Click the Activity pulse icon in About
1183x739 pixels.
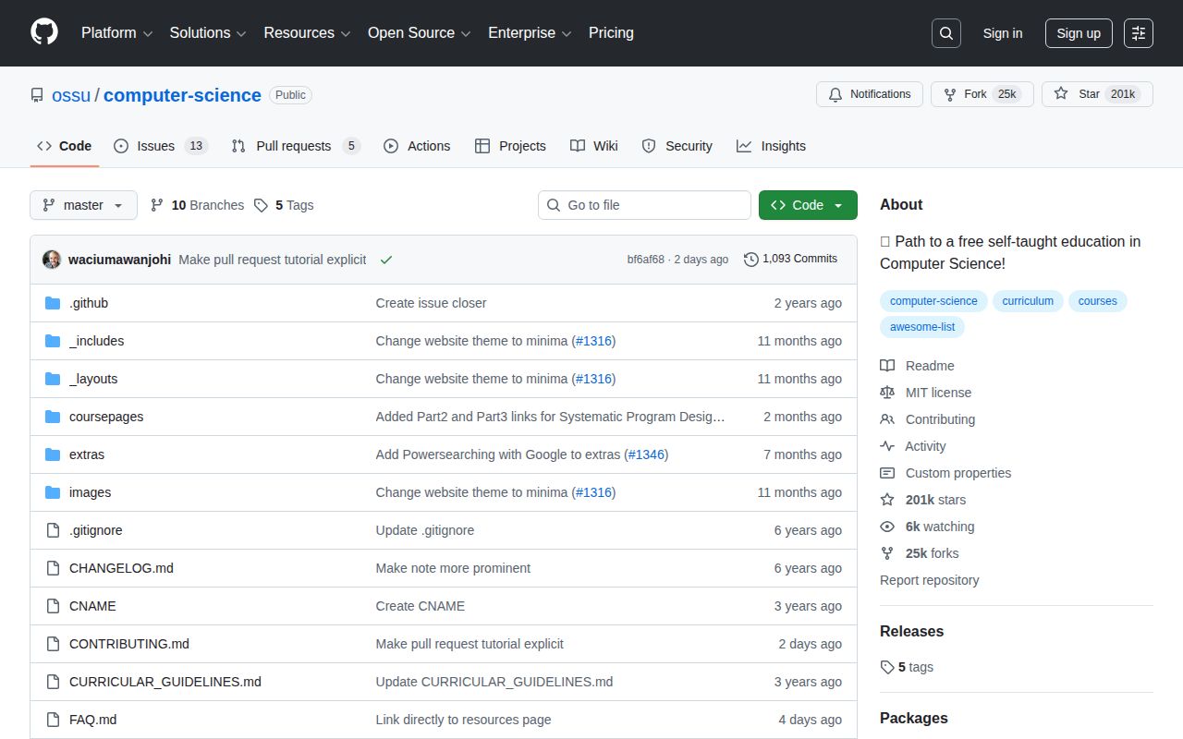pyautogui.click(x=887, y=446)
